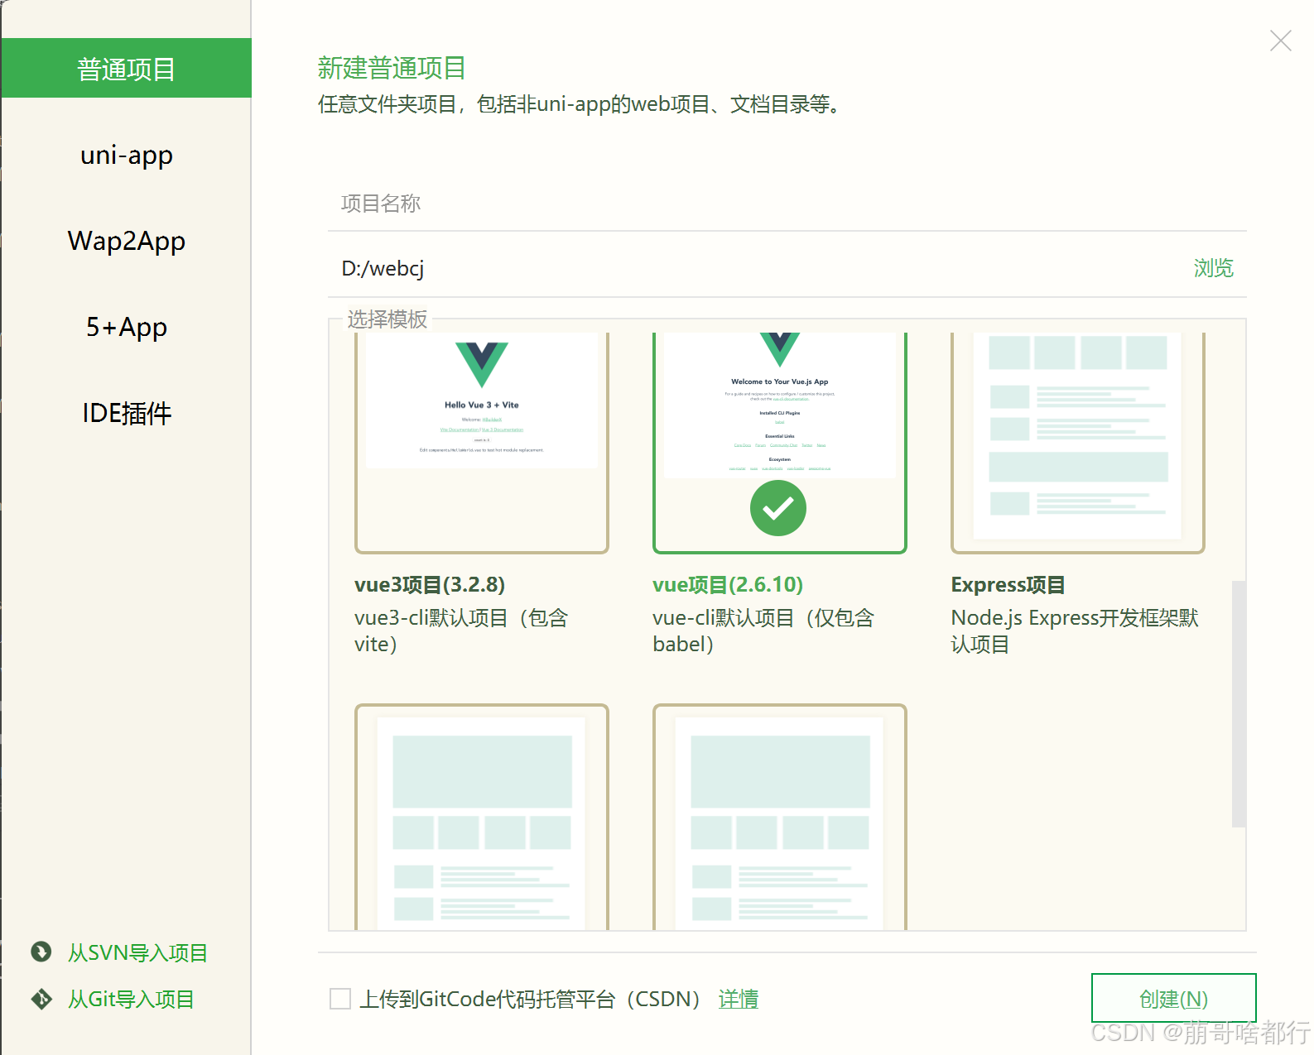1314x1055 pixels.
Task: Open 从SVN导入项目 link
Action: pos(137,952)
